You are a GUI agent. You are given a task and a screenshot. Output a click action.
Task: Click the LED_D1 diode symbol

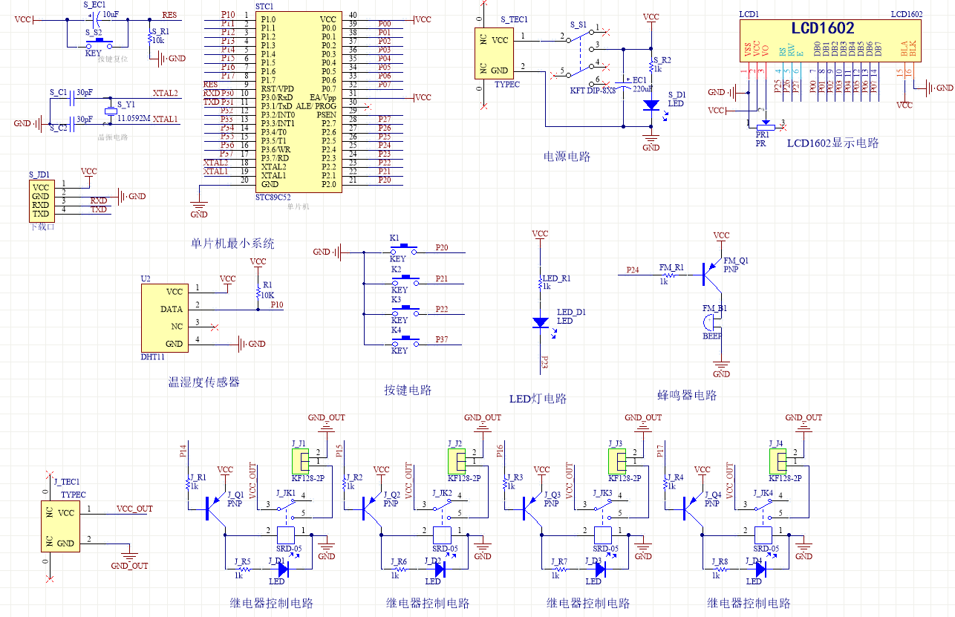541,322
